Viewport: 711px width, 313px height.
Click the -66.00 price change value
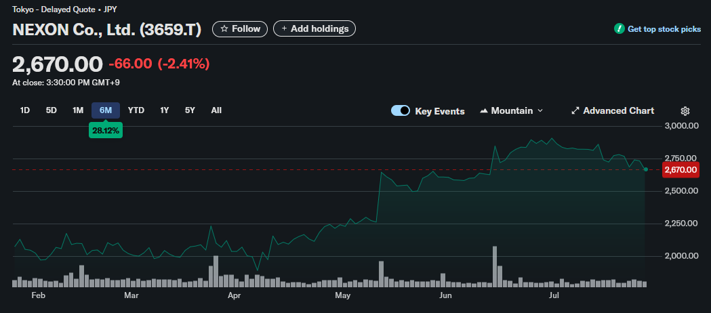tap(130, 64)
